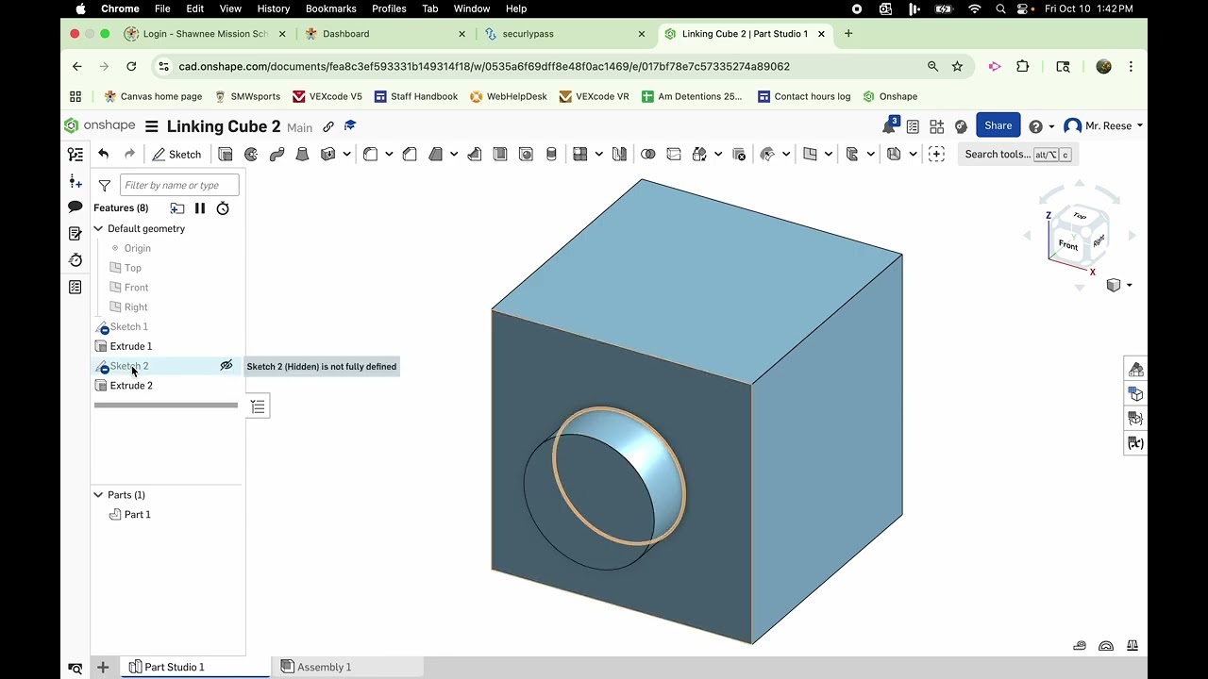Open the App Store grid icon
The width and height of the screenshot is (1208, 679).
click(937, 125)
